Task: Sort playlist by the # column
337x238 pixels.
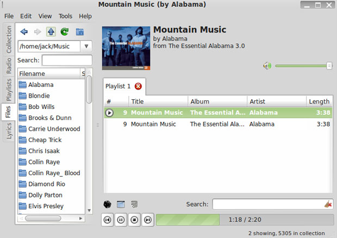Action: pyautogui.click(x=116, y=101)
